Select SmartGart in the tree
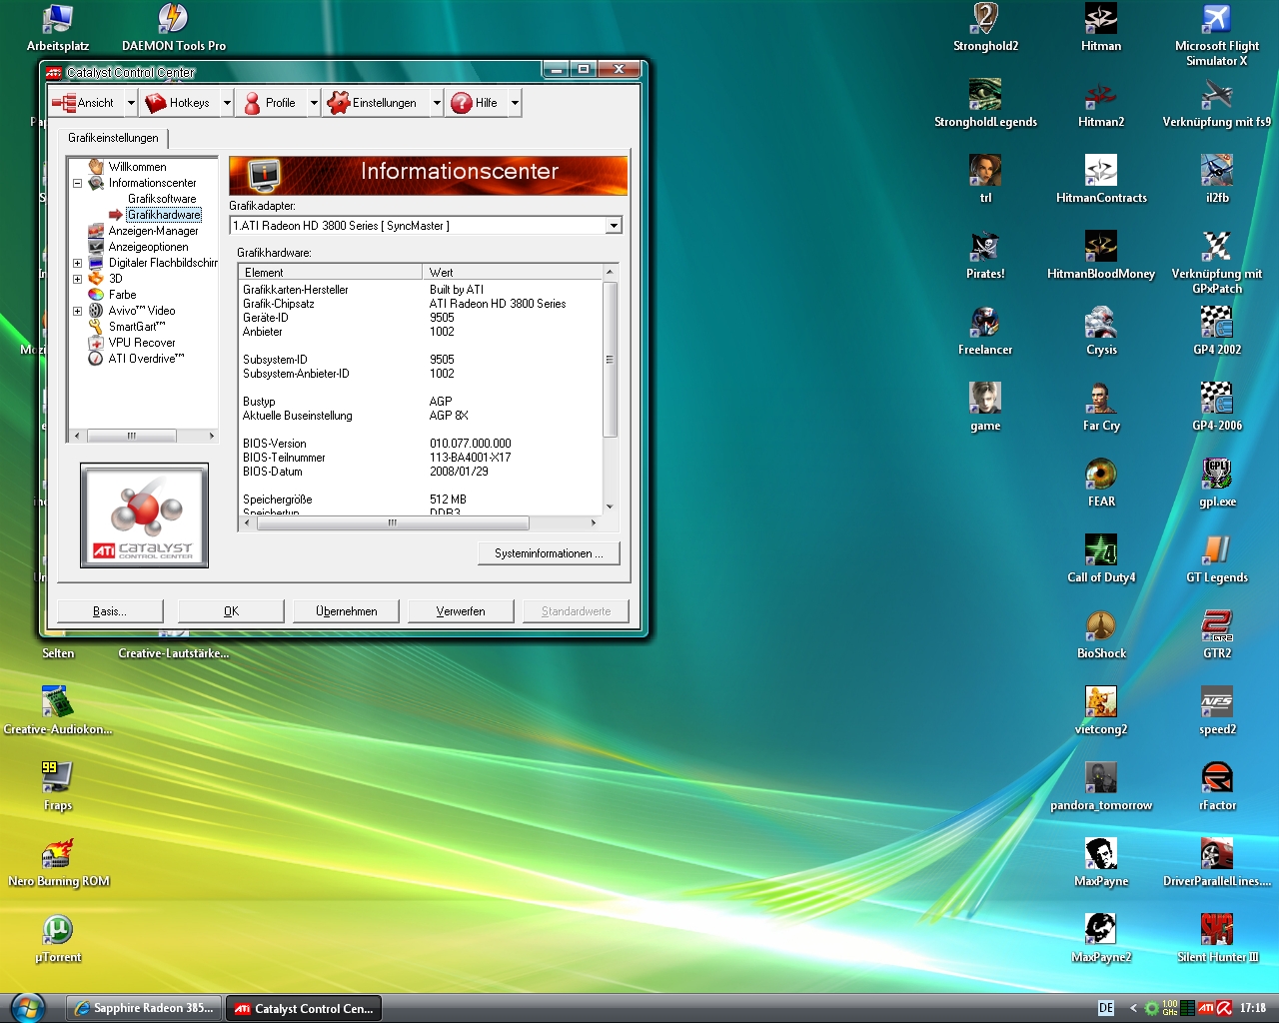The height and width of the screenshot is (1023, 1279). 136,327
